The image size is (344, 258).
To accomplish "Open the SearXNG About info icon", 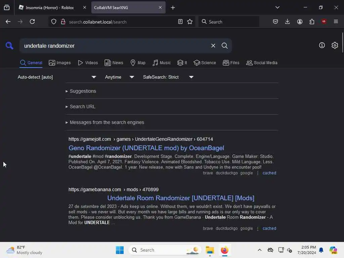I will point(322,45).
